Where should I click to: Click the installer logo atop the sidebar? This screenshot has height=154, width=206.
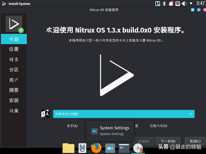pyautogui.click(x=14, y=23)
